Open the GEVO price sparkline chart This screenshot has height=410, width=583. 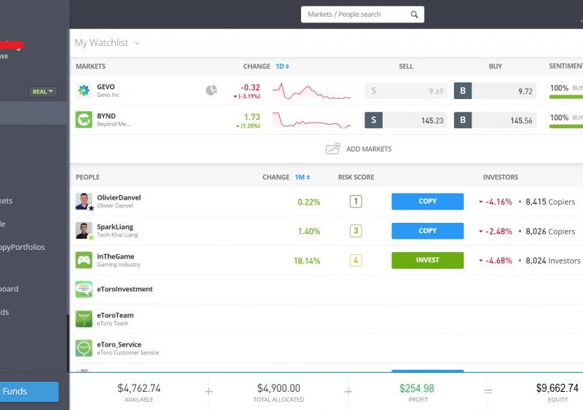(312, 91)
